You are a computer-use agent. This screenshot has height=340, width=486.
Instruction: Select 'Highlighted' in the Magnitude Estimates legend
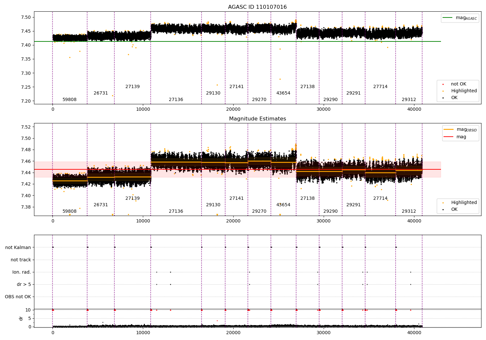[x=464, y=203]
